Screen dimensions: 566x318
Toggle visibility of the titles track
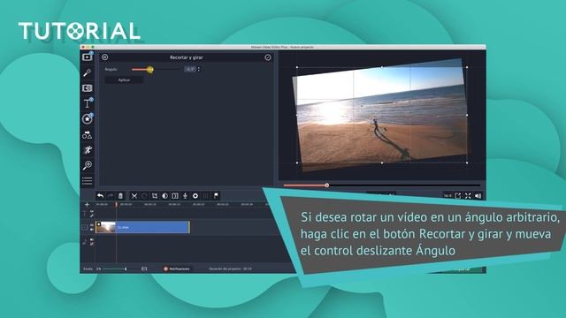92,212
